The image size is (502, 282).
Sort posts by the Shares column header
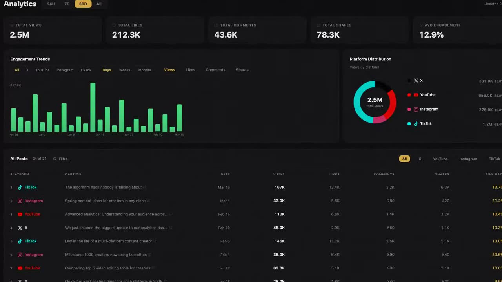[x=442, y=174]
